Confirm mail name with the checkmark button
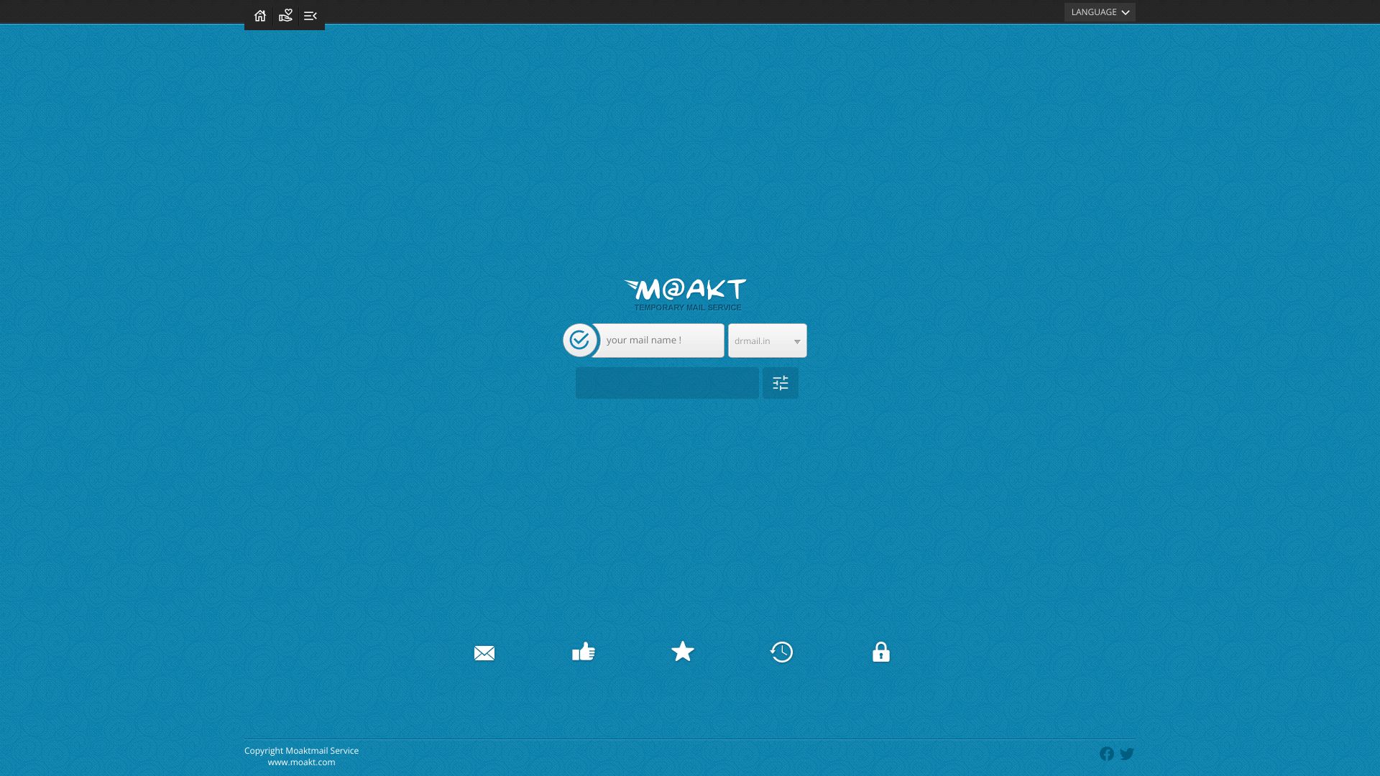The height and width of the screenshot is (776, 1380). click(580, 340)
